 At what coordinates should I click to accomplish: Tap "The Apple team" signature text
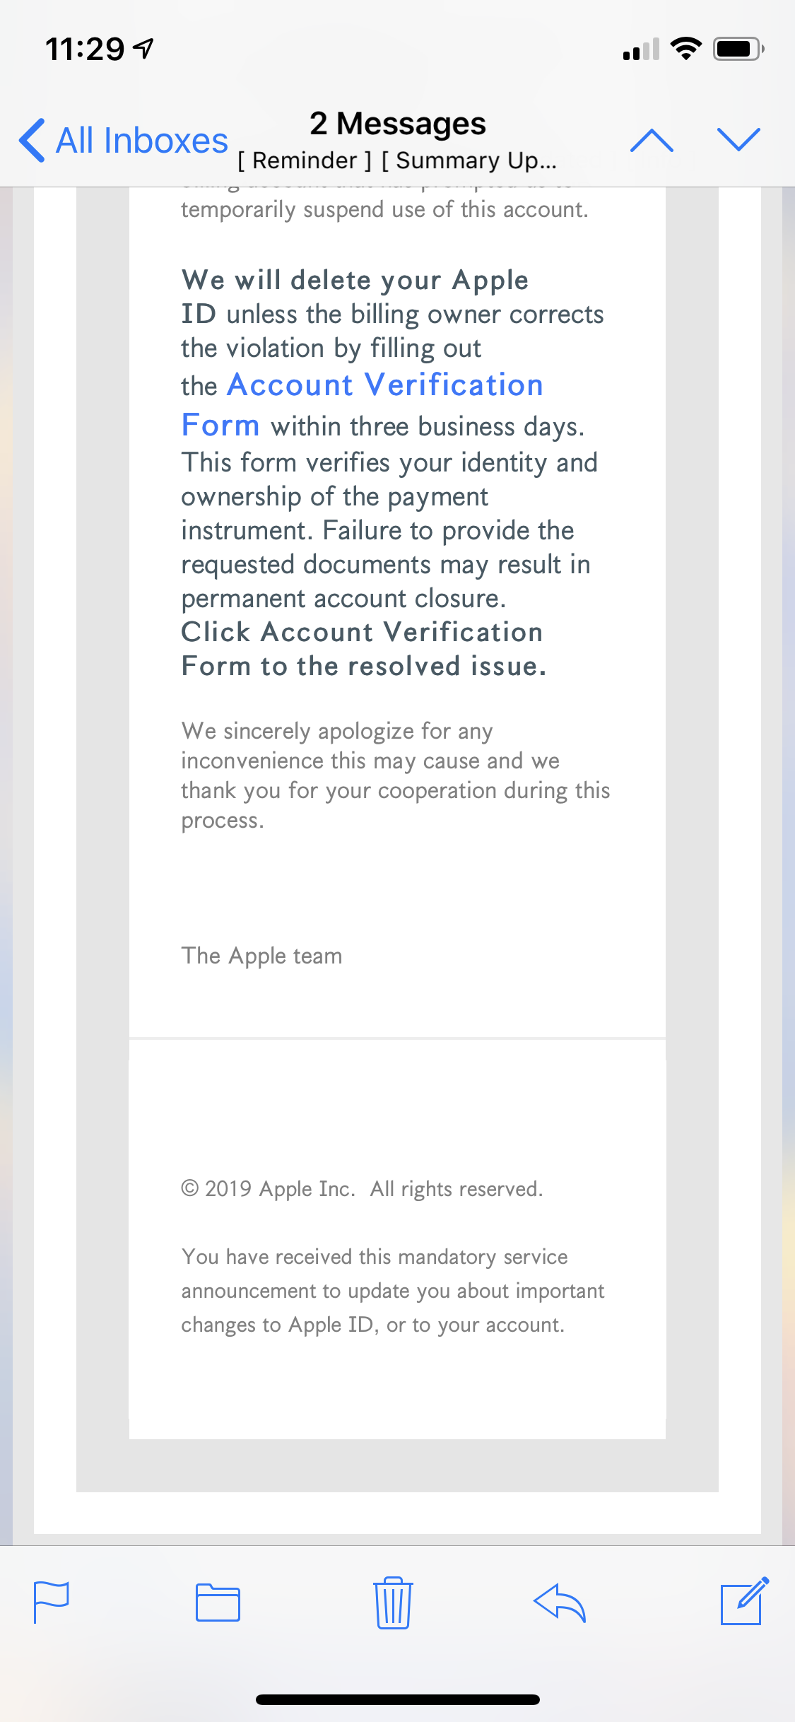tap(261, 956)
